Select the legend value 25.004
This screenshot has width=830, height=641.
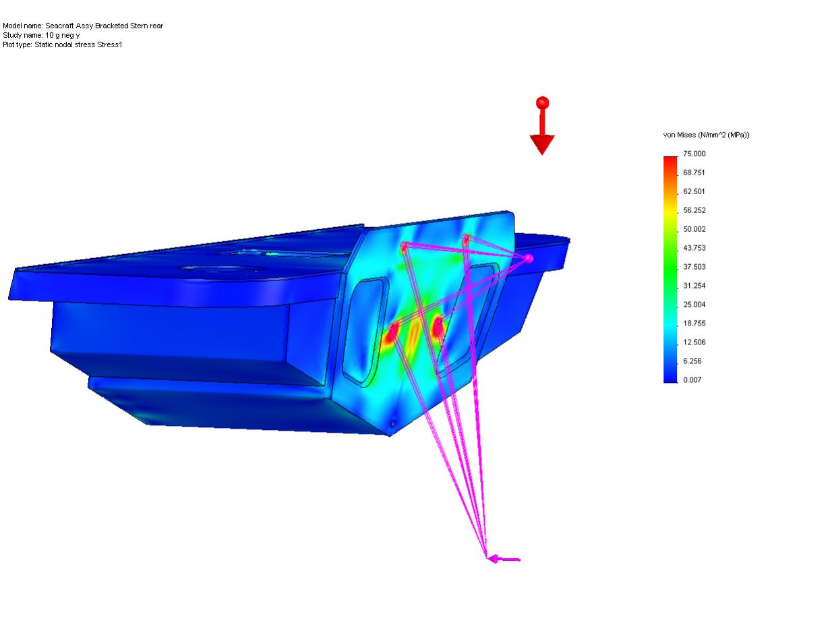694,305
